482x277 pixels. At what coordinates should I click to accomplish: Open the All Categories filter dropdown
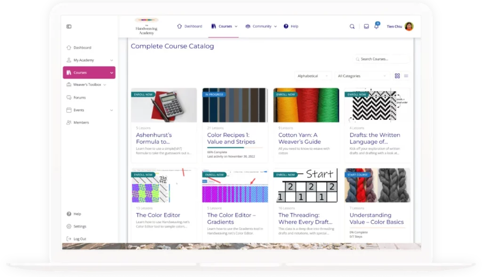(362, 76)
